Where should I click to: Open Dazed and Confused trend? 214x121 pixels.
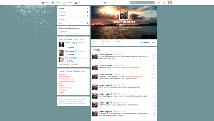click(x=65, y=88)
